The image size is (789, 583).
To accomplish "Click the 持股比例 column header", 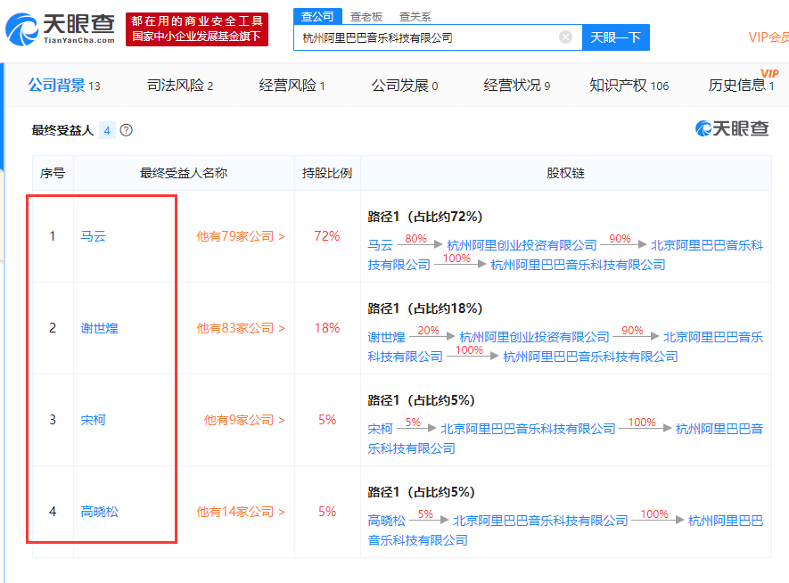I will [x=327, y=173].
